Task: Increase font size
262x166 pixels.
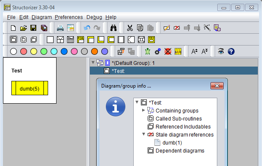Action: point(194,51)
